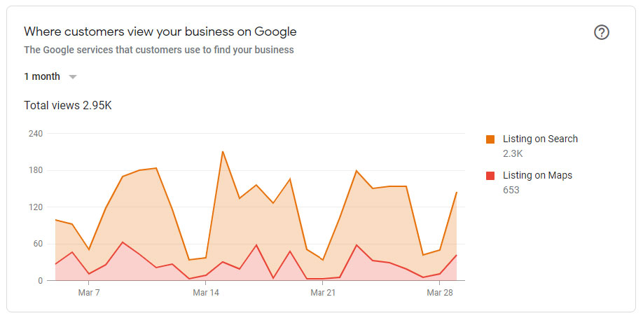Click the Total views 2.95K text

tap(68, 106)
